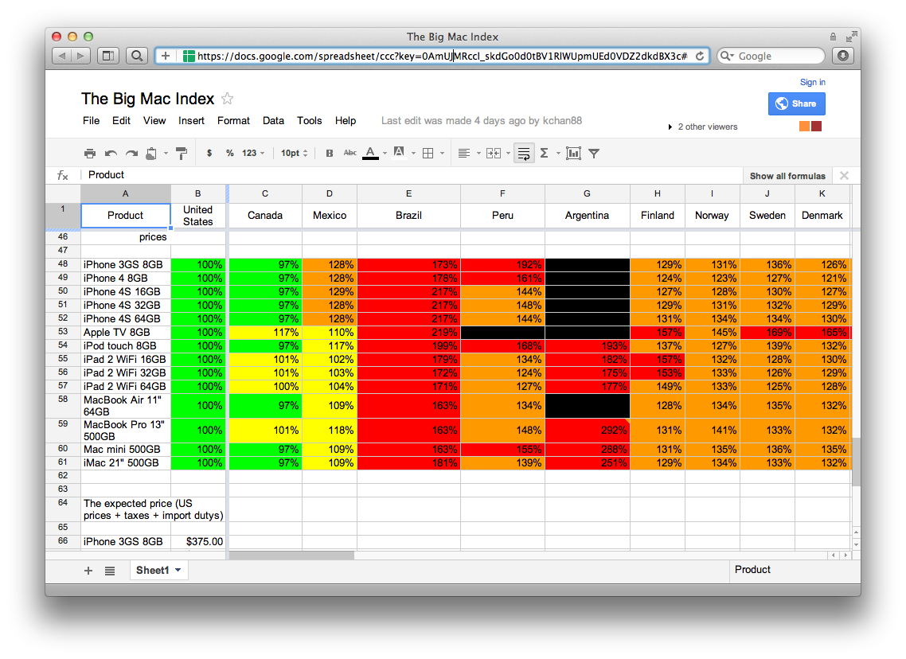Screen dimensions: 906x659
Task: Open the all sheets list icon
Action: (110, 571)
